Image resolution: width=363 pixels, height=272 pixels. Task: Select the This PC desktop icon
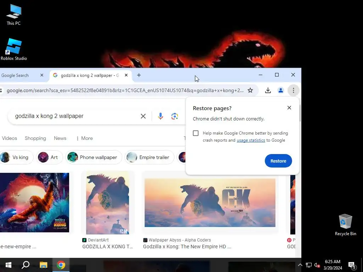click(14, 15)
